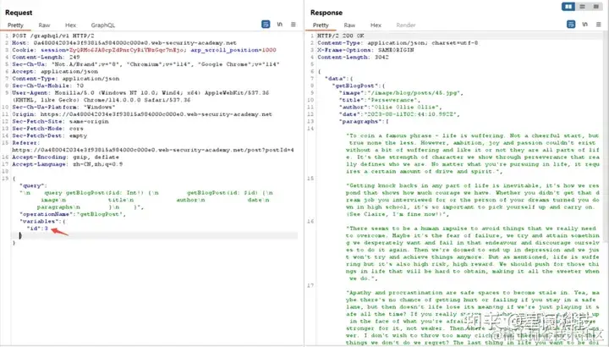Click the HTTP/2 200 OK status line
Viewport: 609px width, 347px height.
pos(341,36)
